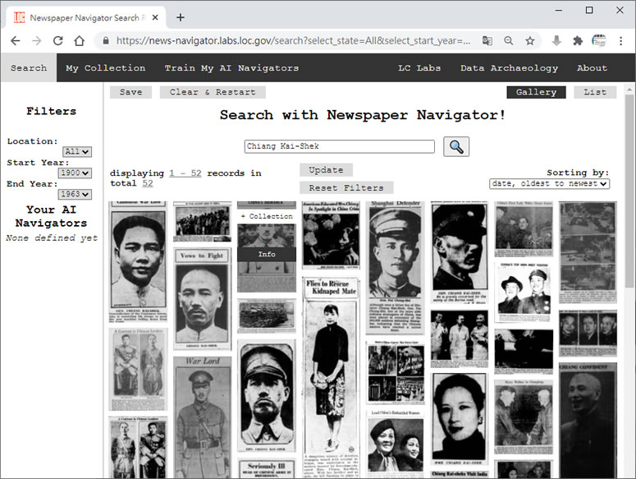The height and width of the screenshot is (479, 636).
Task: Open the Start Year dropdown
Action: click(x=75, y=173)
